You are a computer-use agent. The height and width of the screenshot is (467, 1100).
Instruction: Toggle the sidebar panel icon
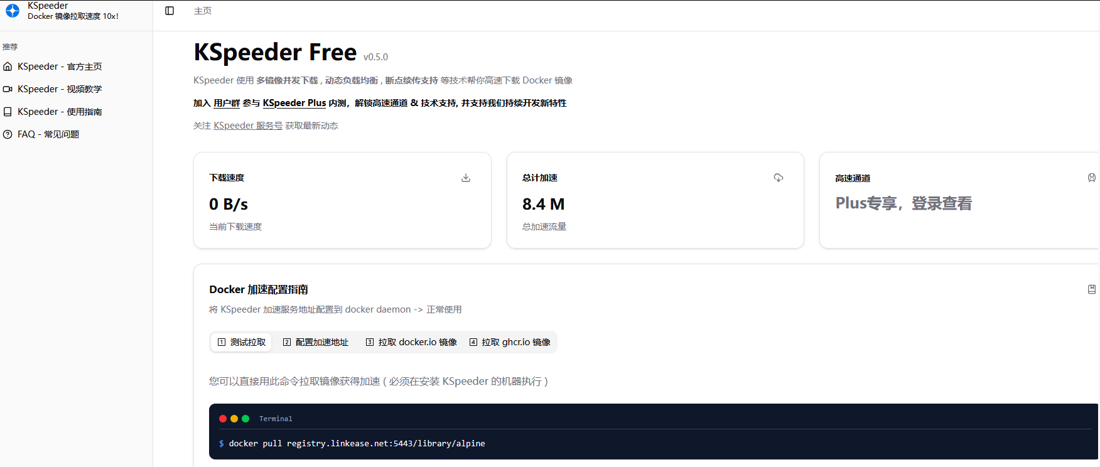[170, 11]
